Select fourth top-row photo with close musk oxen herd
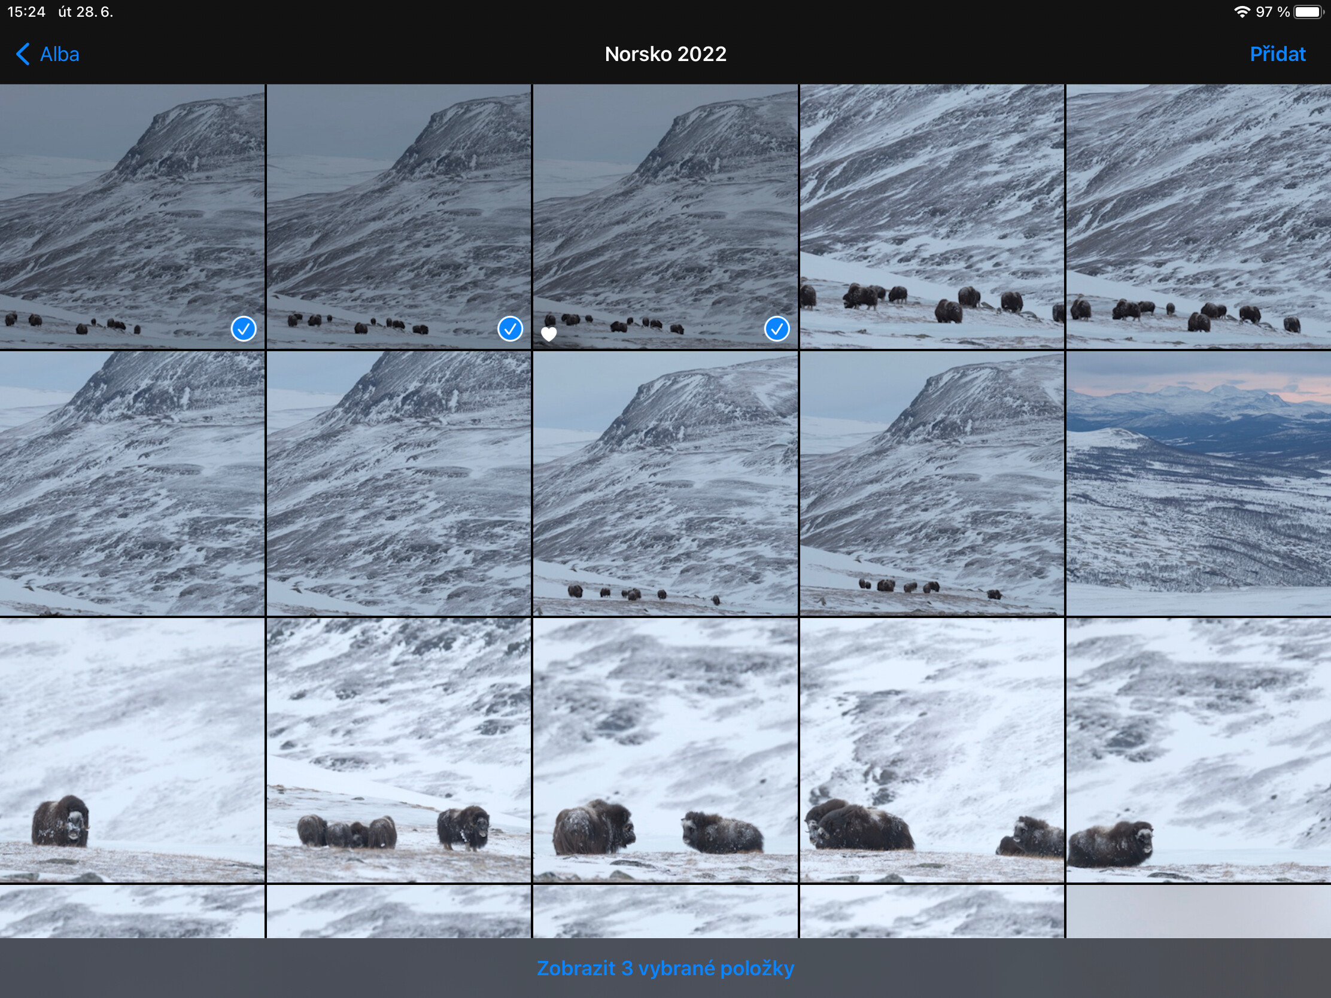Screen dimensions: 1331x998 [x=932, y=217]
